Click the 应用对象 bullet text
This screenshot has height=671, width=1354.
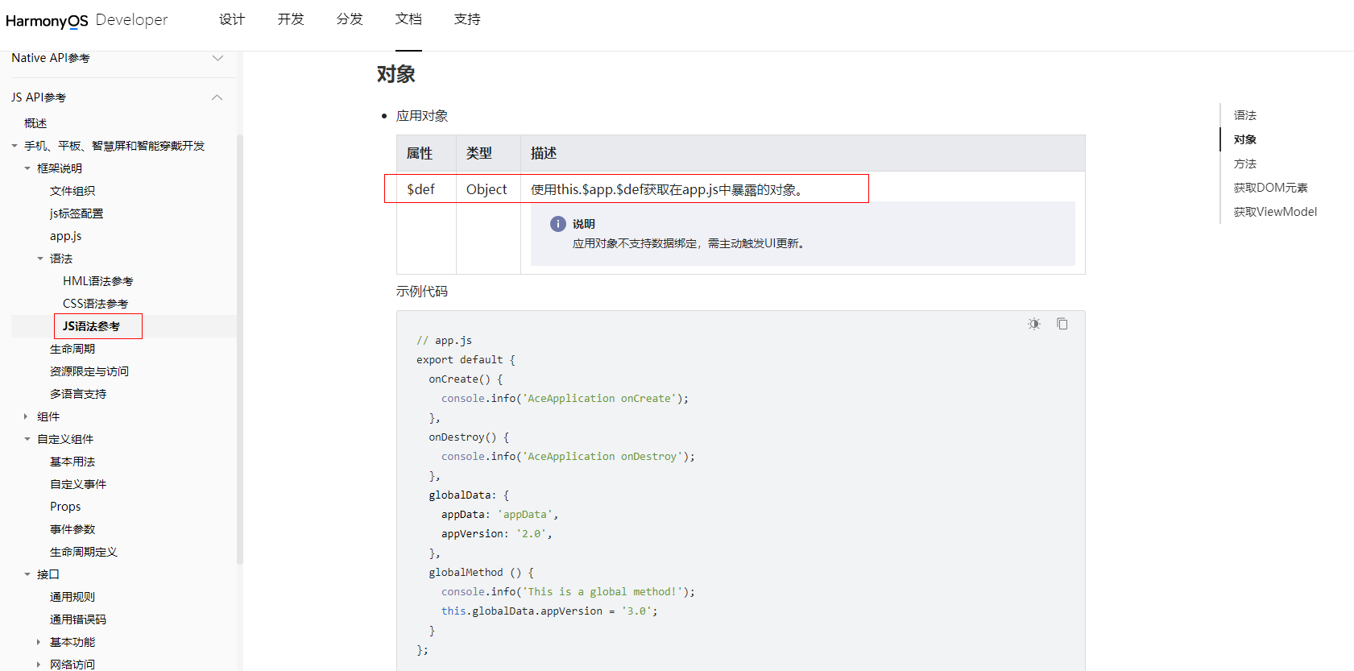pyautogui.click(x=422, y=116)
